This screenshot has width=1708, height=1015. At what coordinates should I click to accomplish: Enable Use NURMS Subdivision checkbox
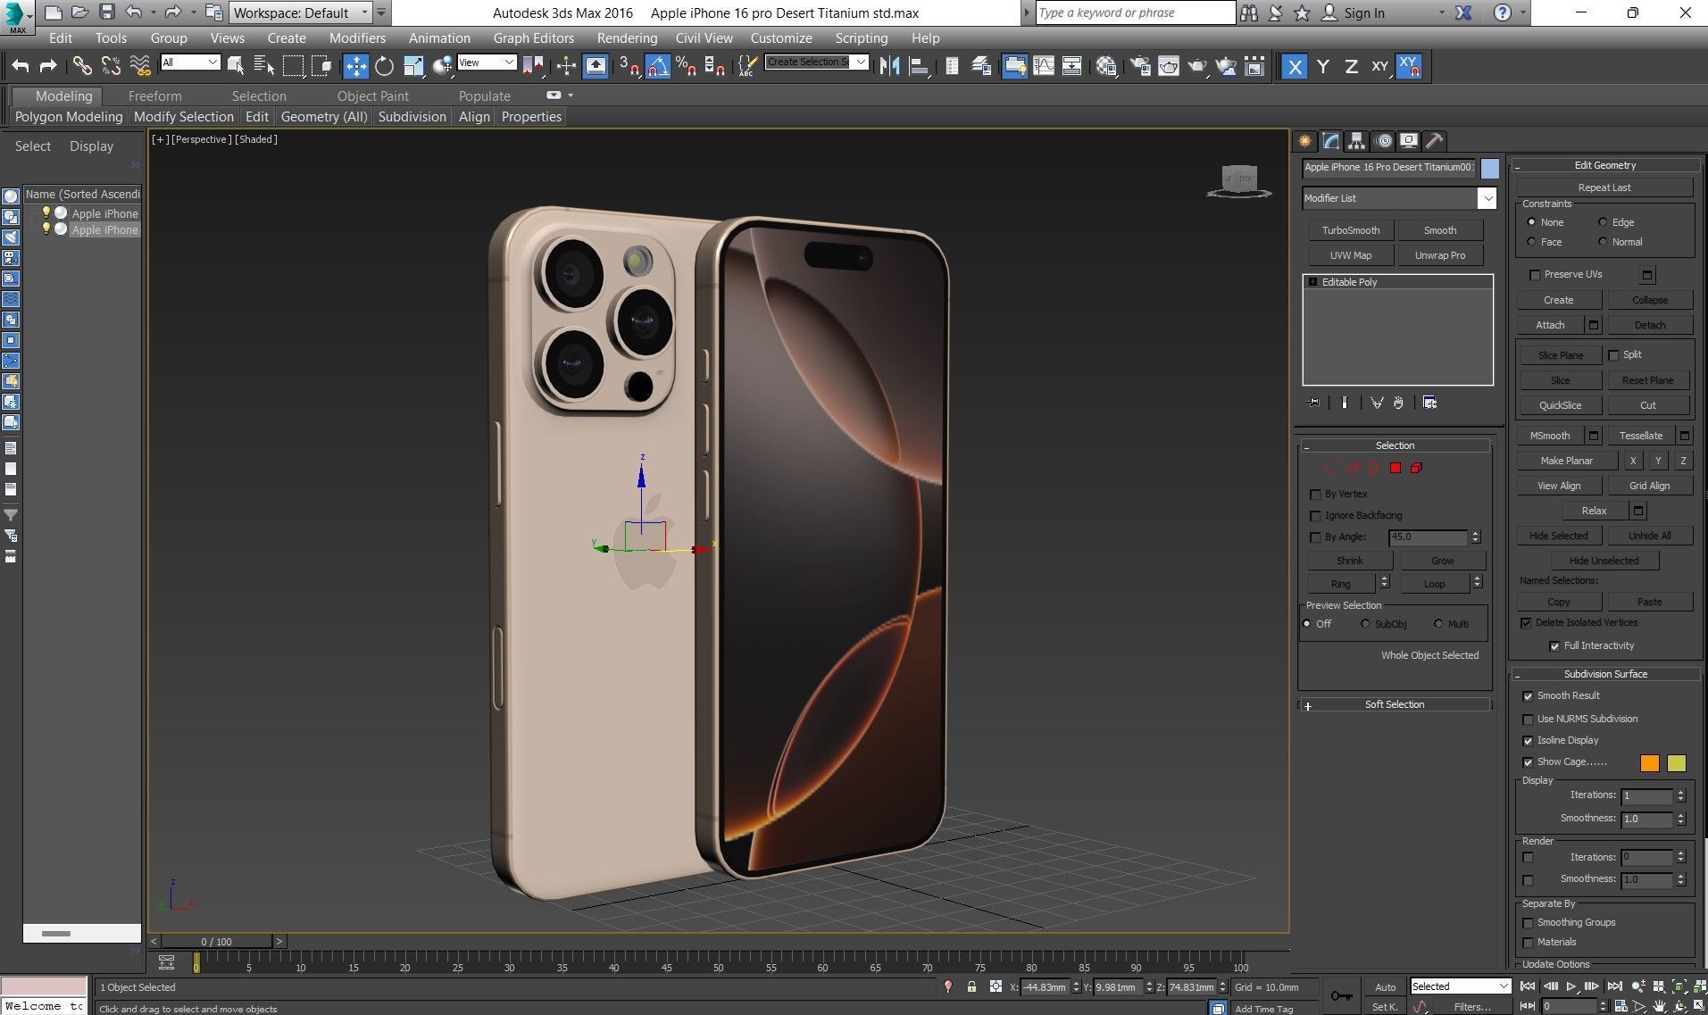(1528, 720)
